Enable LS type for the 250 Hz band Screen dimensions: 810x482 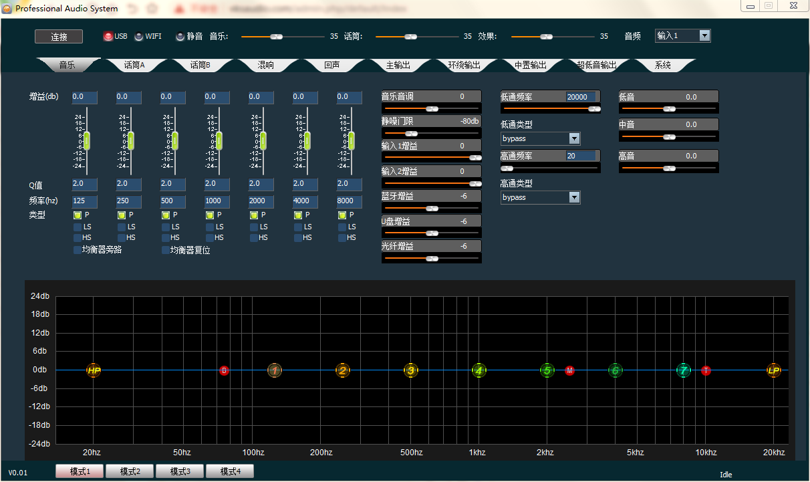point(122,227)
